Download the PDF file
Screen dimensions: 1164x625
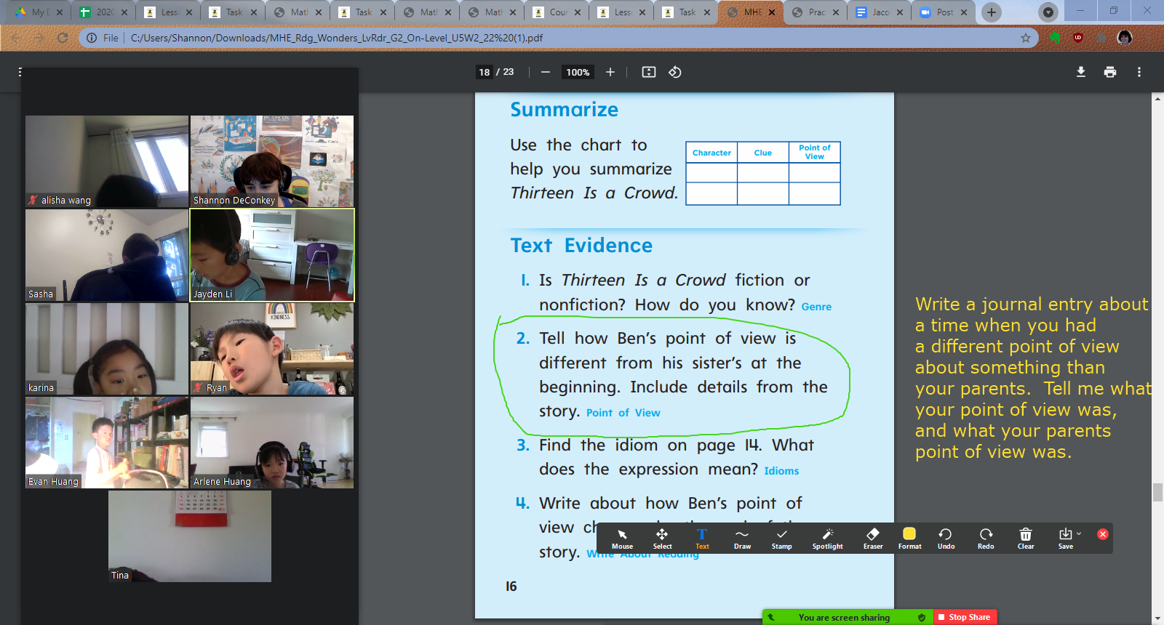(x=1081, y=72)
